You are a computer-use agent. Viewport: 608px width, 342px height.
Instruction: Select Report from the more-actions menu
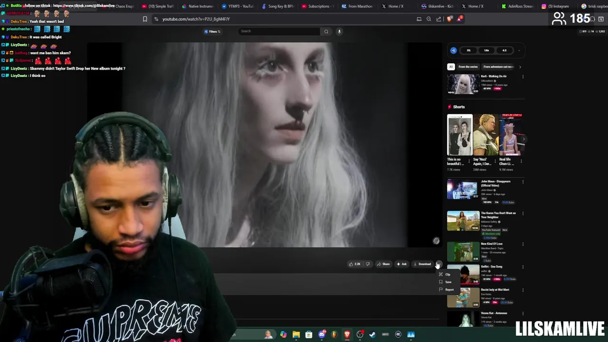(446, 290)
